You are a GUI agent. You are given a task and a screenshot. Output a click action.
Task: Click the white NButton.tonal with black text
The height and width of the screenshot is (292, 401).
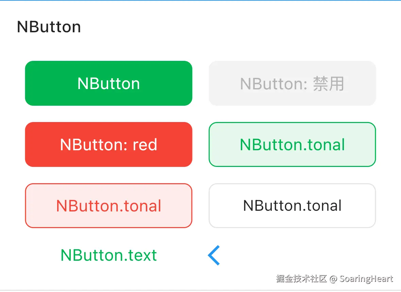[292, 206]
